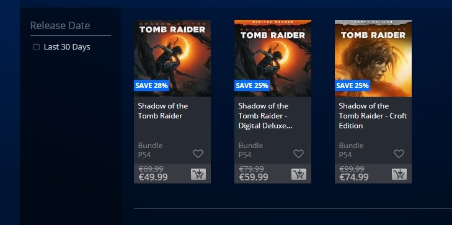The height and width of the screenshot is (225, 452).
Task: Open the 'Shadow of the Tomb Raider' title link
Action: pos(163,111)
